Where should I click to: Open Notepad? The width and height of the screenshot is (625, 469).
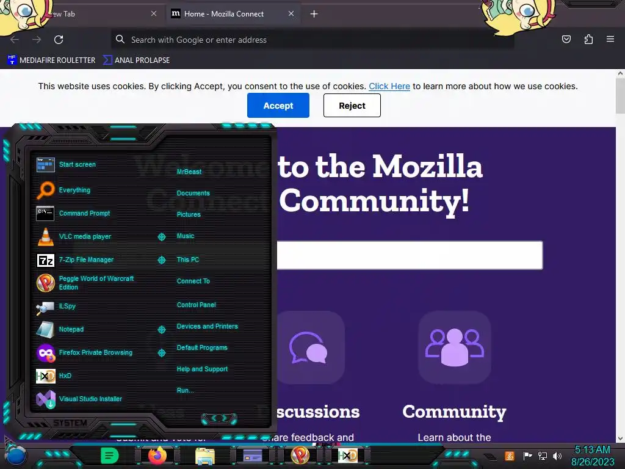click(60, 329)
